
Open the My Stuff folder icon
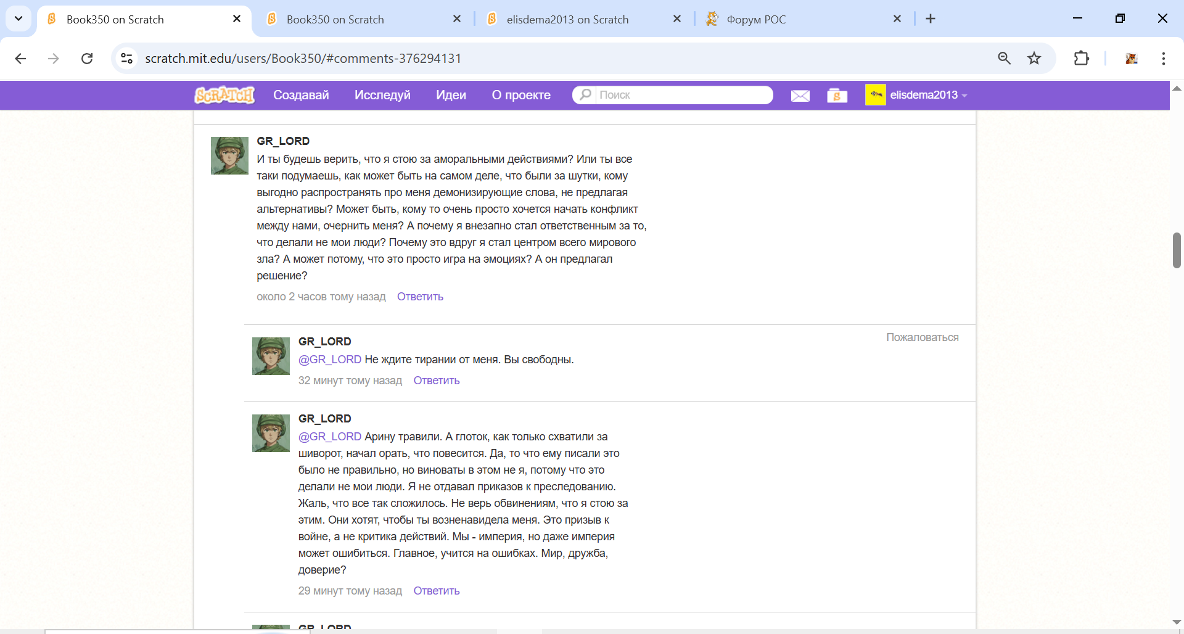[x=837, y=96]
